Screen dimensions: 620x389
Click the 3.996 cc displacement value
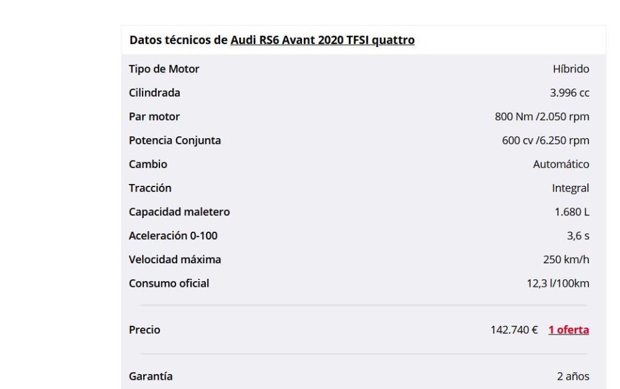coord(569,93)
